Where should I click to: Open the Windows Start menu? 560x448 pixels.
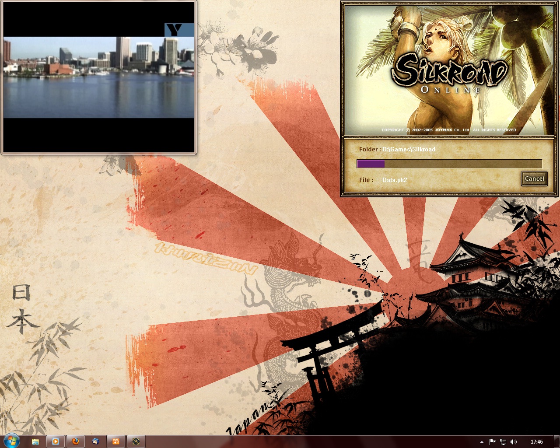click(x=11, y=441)
